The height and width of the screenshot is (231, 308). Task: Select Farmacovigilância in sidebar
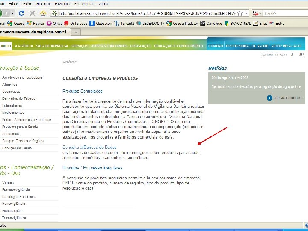click(16, 190)
